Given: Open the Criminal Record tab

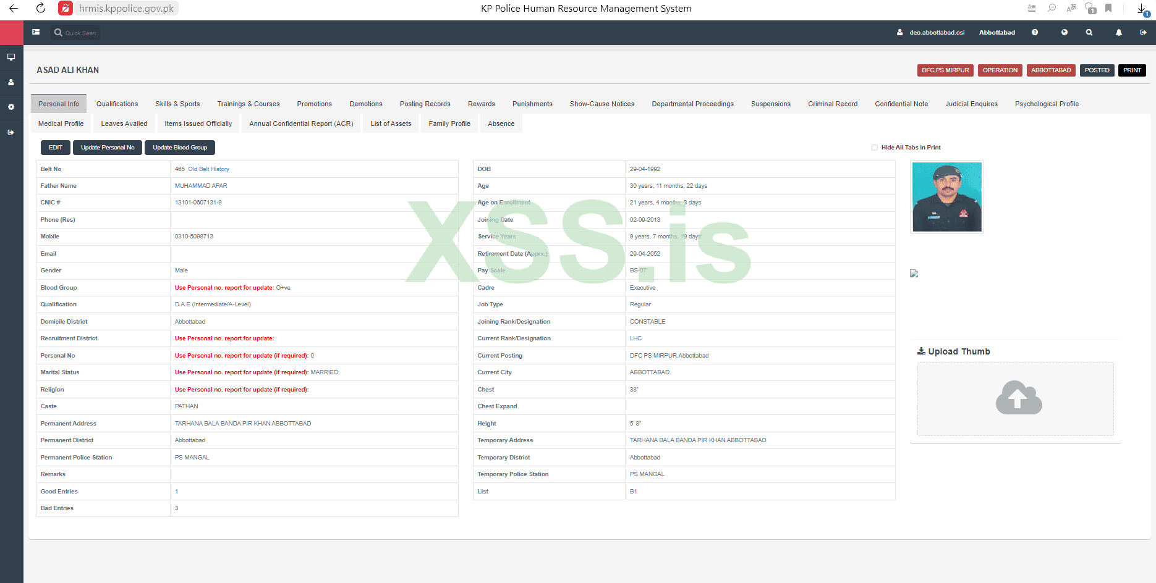Looking at the screenshot, I should tap(833, 104).
